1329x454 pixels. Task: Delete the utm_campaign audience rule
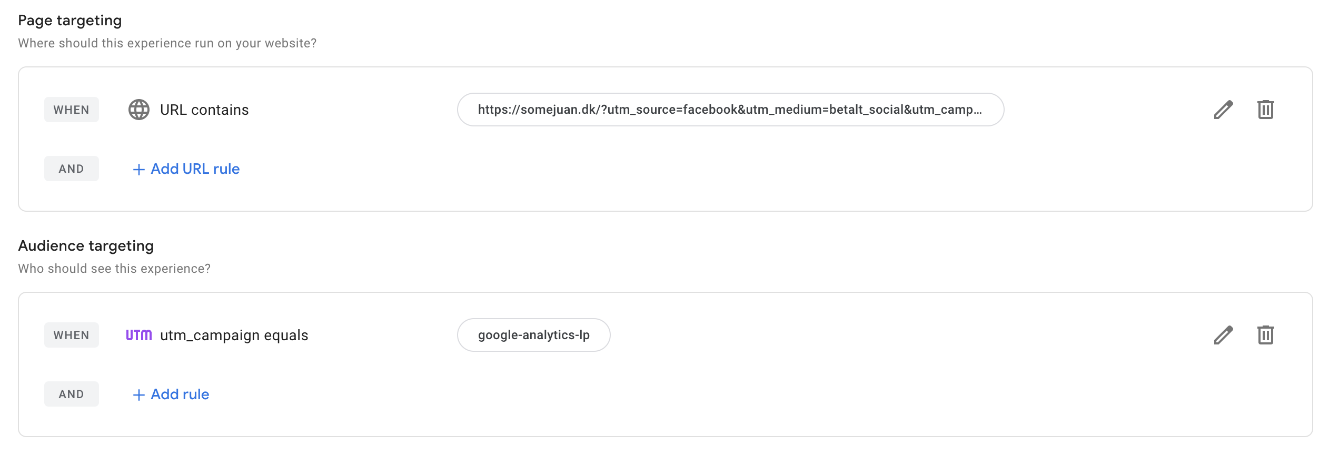coord(1265,335)
